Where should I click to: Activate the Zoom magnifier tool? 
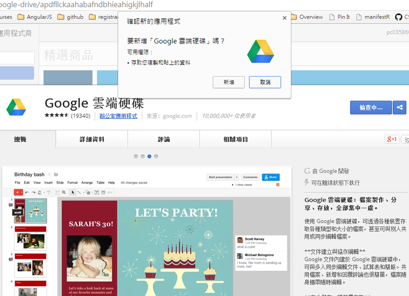click(x=63, y=192)
